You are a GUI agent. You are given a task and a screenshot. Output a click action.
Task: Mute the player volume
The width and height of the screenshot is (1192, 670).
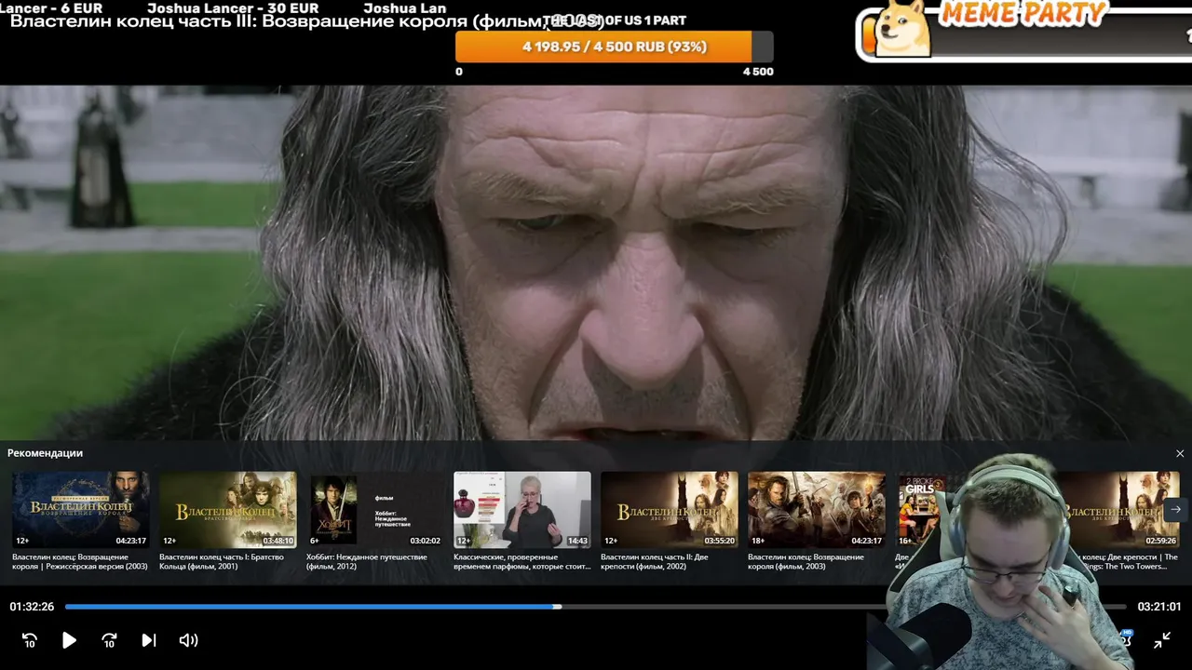(188, 640)
